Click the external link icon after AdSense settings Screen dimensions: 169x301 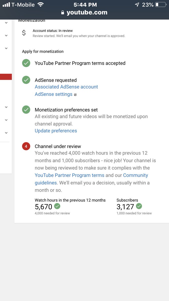click(x=75, y=95)
